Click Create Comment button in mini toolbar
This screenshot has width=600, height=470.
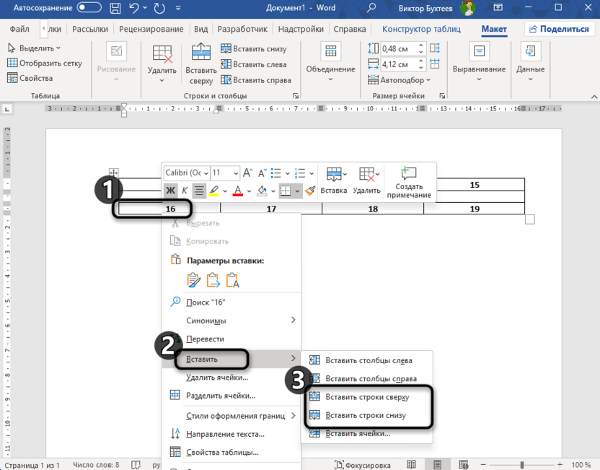point(409,183)
